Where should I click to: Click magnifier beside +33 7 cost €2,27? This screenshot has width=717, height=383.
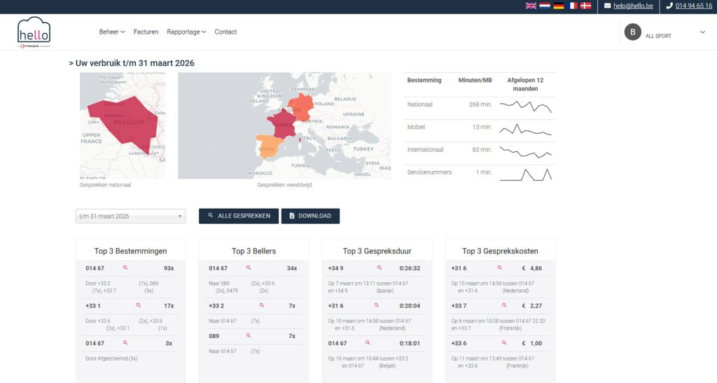504,305
